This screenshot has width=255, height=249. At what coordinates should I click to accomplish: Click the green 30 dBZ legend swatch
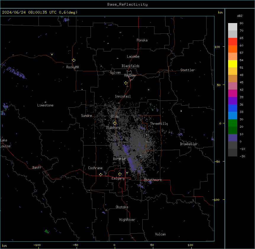click(x=233, y=123)
